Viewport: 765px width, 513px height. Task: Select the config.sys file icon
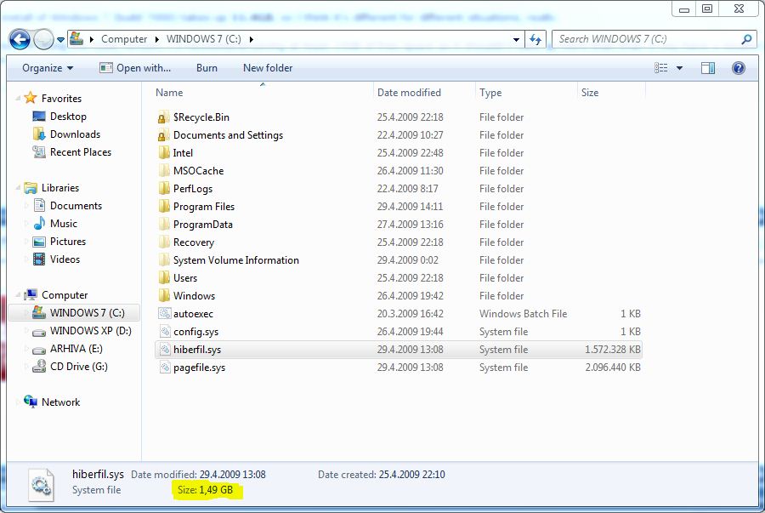[165, 332]
